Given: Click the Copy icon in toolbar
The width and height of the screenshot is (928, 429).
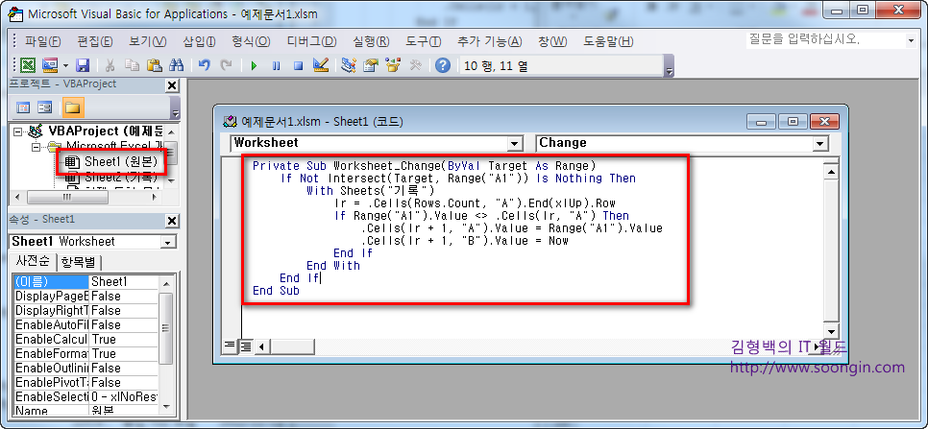Looking at the screenshot, I should (132, 65).
